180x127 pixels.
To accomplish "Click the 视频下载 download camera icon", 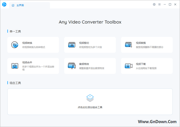I will (x=128, y=66).
